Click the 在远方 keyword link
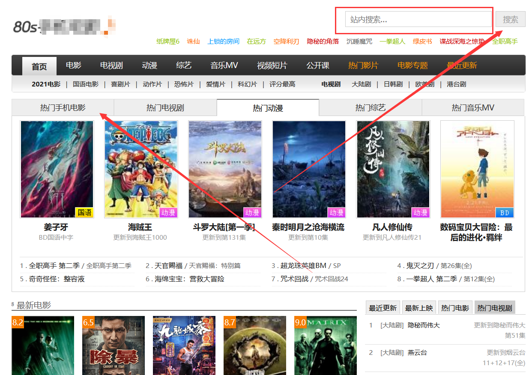Image resolution: width=526 pixels, height=375 pixels. point(256,42)
